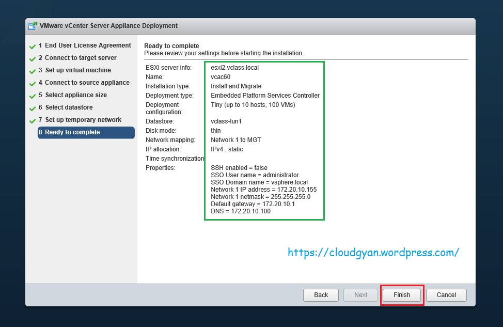The height and width of the screenshot is (327, 503).
Task: Click the checkmark beside Select appliance size
Action: coord(33,95)
